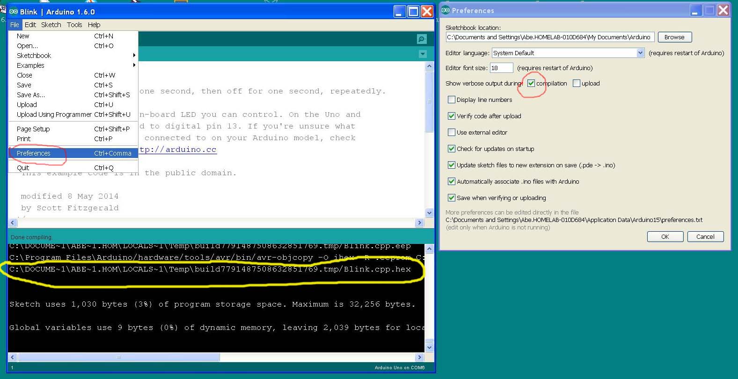Open the Edit menu

30,25
